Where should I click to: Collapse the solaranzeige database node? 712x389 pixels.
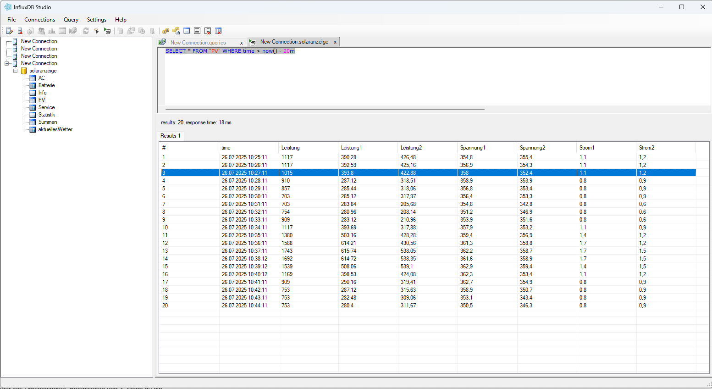(x=15, y=71)
